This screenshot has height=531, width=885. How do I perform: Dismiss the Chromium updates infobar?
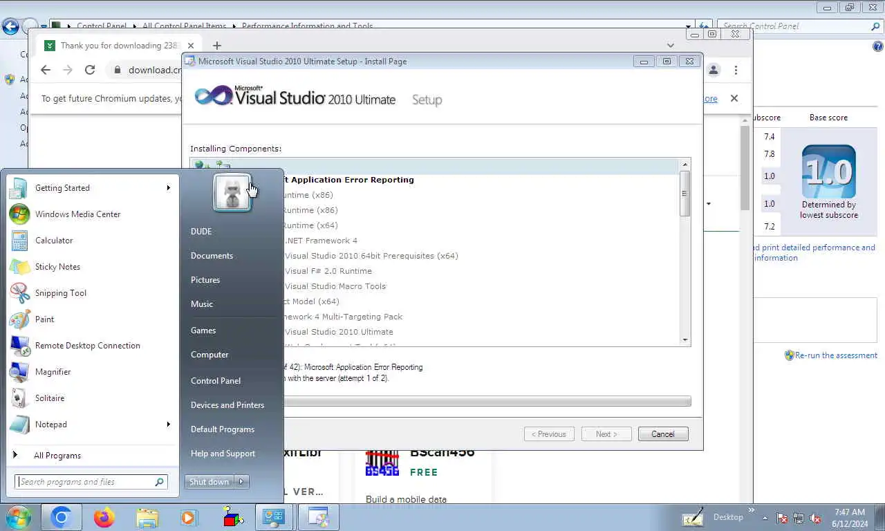click(734, 99)
